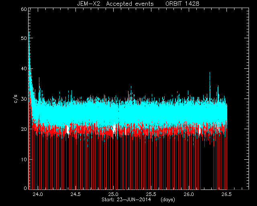Click the '40' y-axis tick label
257x206 pixels.
(24, 68)
